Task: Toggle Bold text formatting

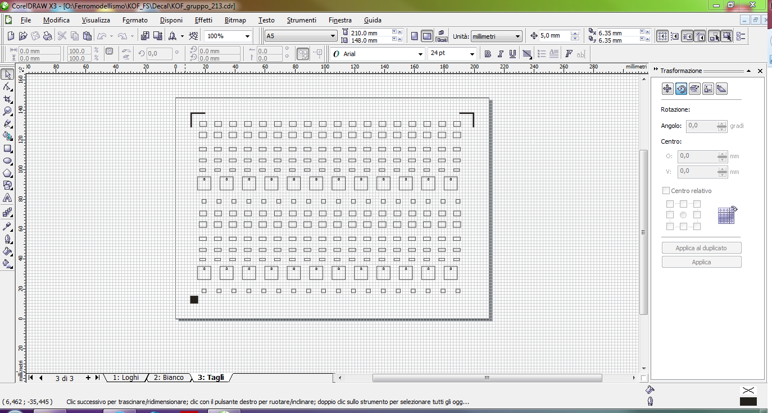Action: click(488, 54)
